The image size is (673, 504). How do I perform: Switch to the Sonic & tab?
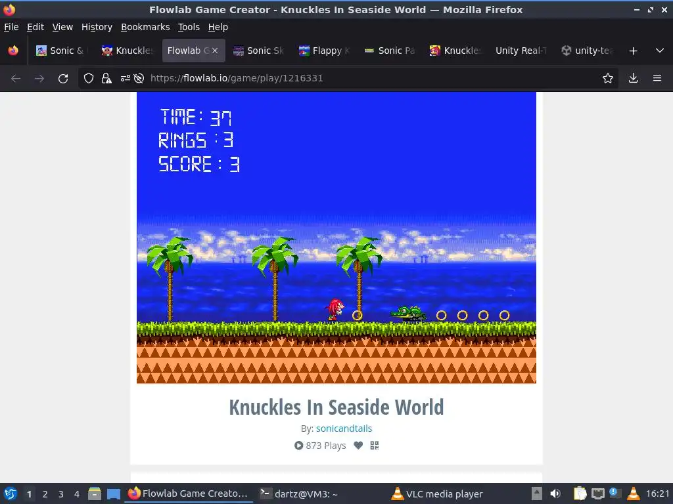pyautogui.click(x=61, y=51)
